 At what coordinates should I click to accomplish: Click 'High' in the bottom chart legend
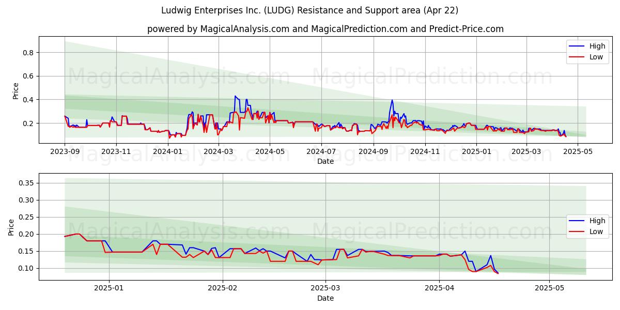(598, 221)
